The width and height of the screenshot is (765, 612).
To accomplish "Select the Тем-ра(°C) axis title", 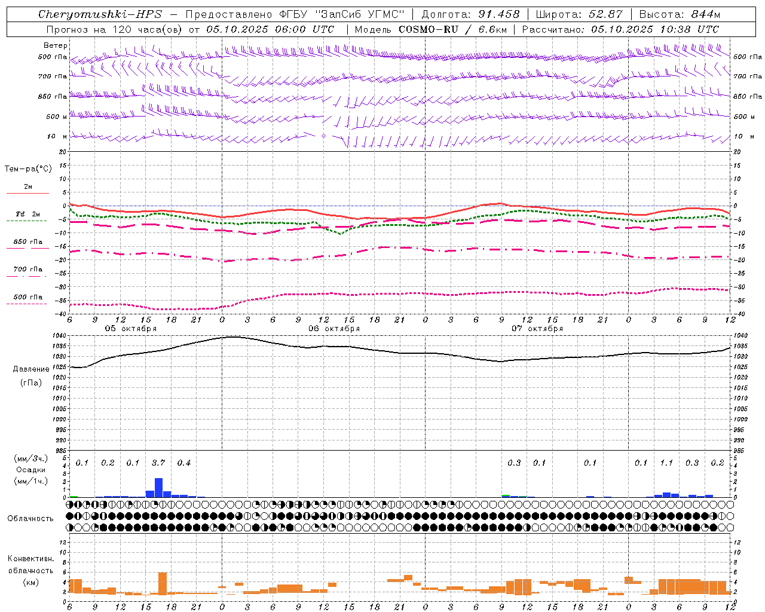I will coord(28,169).
